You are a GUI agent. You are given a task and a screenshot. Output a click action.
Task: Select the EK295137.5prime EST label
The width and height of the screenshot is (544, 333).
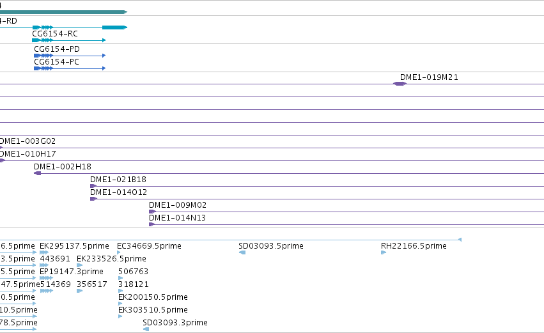pyautogui.click(x=74, y=246)
